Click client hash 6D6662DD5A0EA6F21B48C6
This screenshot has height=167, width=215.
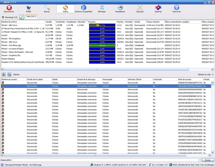[190, 93]
